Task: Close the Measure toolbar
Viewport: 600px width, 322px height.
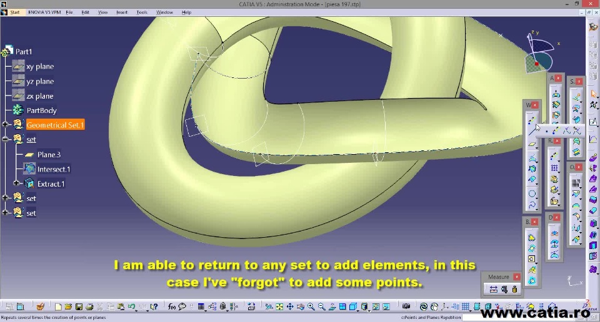Action: [517, 276]
